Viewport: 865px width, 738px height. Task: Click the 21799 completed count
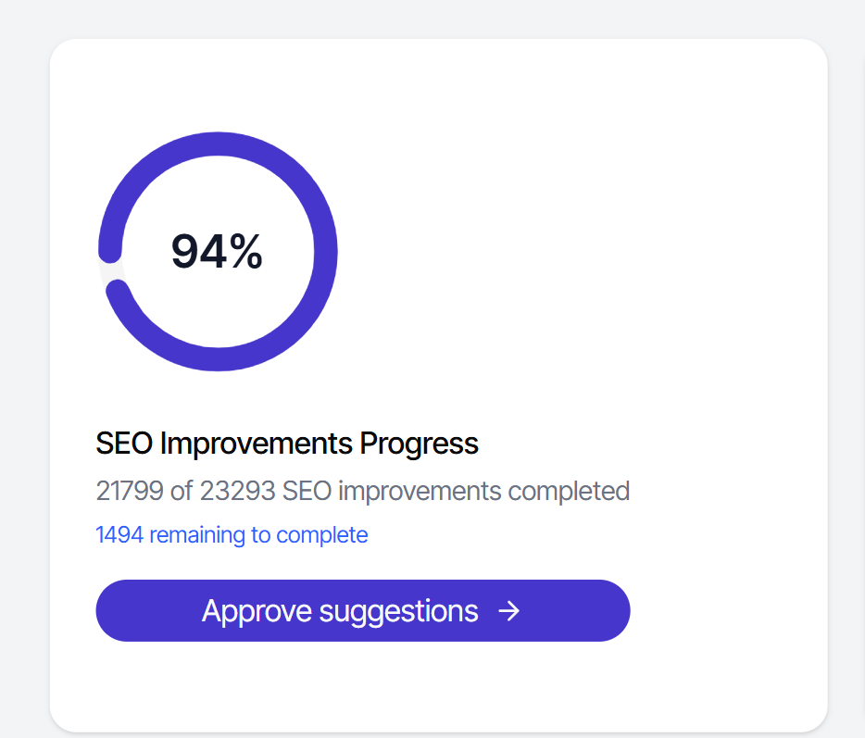[129, 491]
